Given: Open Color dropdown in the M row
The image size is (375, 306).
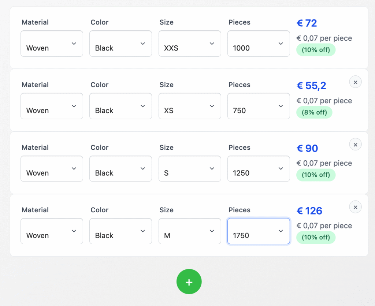Looking at the screenshot, I should tap(120, 231).
